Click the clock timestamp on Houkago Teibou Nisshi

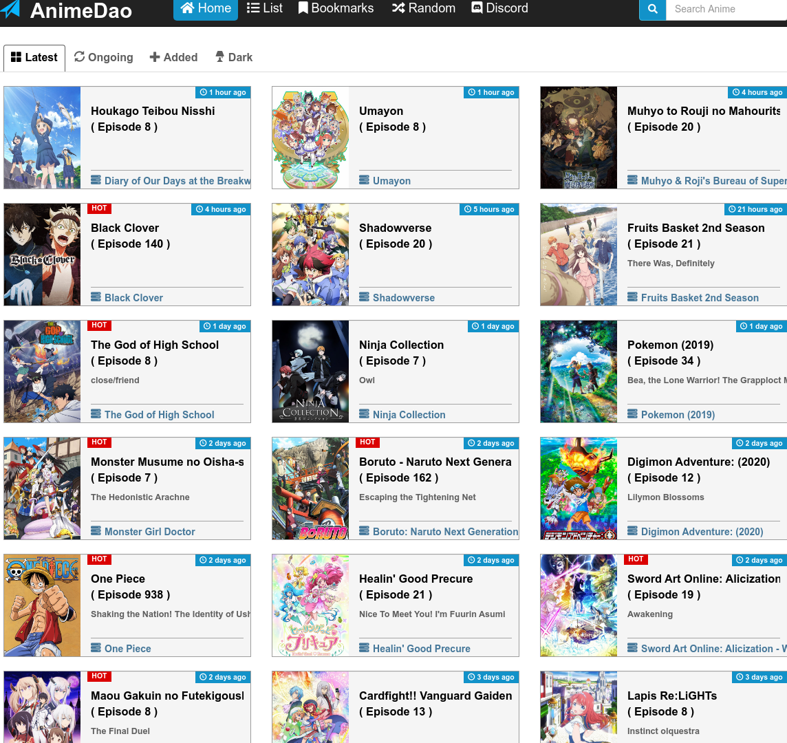(x=223, y=92)
